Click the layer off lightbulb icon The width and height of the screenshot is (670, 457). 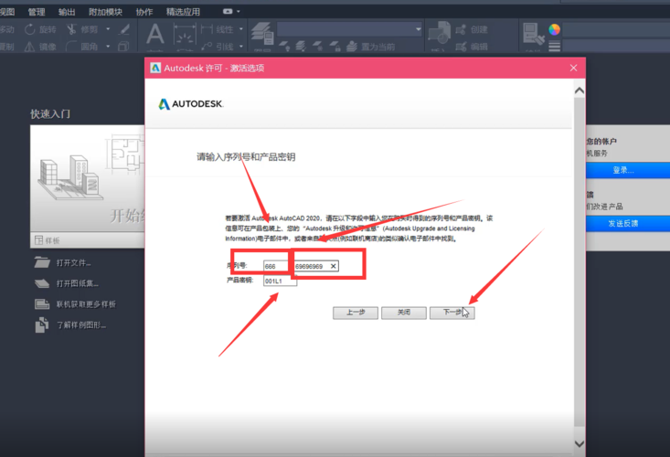tap(284, 46)
